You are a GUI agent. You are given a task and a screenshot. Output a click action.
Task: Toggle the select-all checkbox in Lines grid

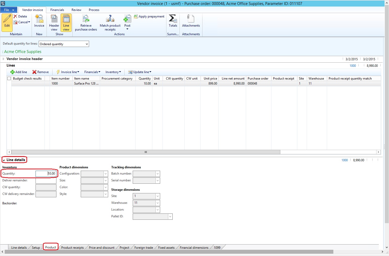[9, 78]
